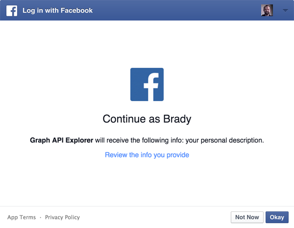This screenshot has height=228, width=294.
Task: Click the word "Policy" in the footer
Action: pos(71,217)
